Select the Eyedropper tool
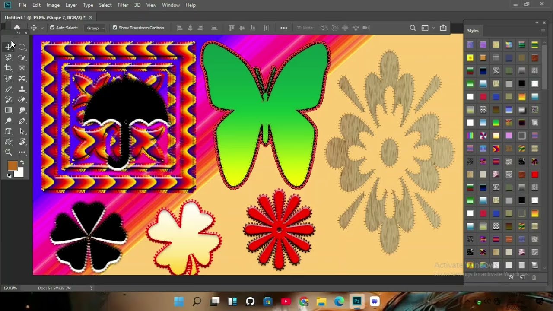 tap(8, 79)
